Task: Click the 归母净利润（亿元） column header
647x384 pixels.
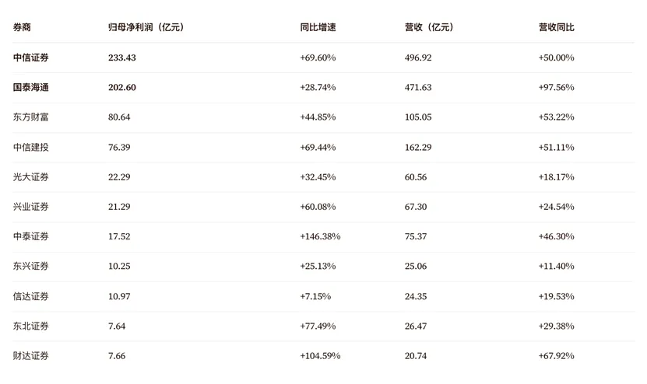Action: tap(146, 27)
